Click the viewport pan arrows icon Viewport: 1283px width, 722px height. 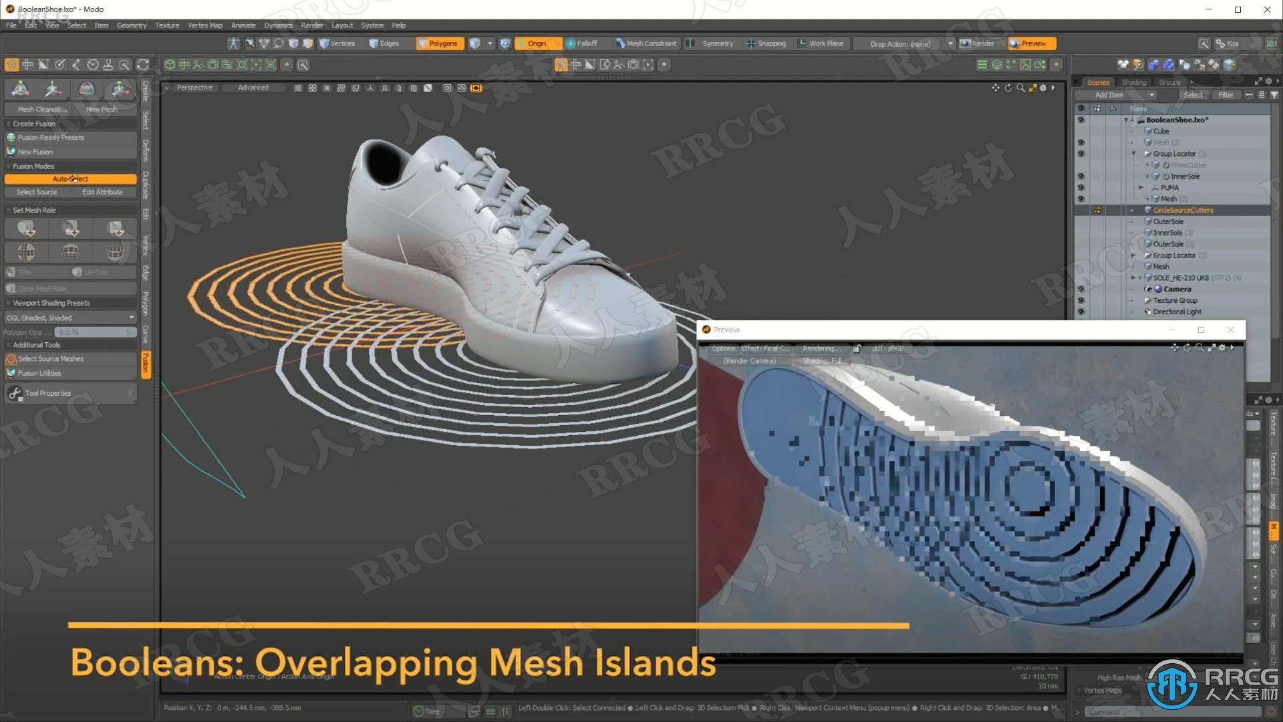996,88
